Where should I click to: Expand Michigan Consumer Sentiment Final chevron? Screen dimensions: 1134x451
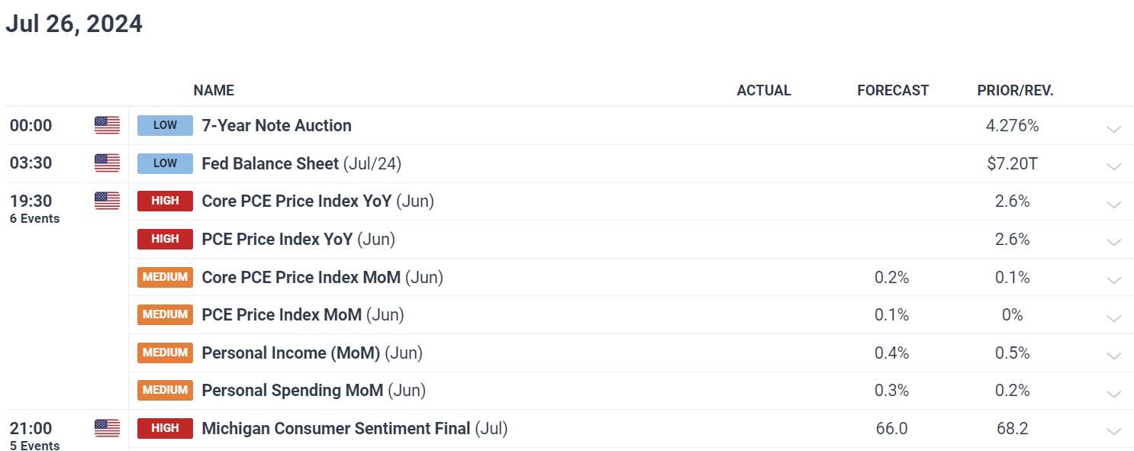pyautogui.click(x=1113, y=431)
